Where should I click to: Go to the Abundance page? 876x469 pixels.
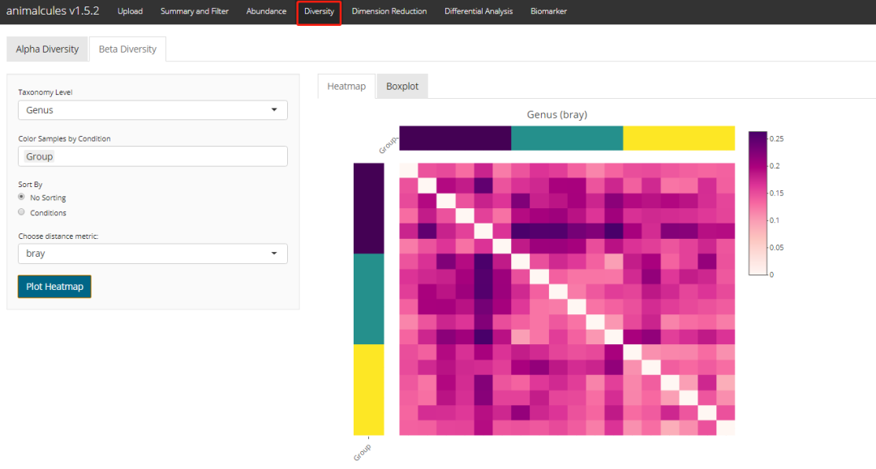[266, 11]
